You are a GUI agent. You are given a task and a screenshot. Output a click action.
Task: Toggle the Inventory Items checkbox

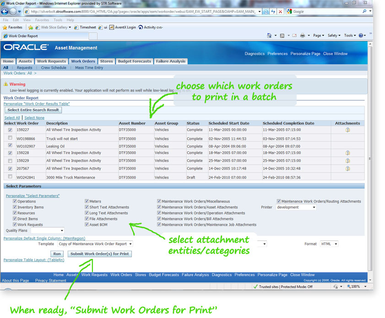[15, 207]
